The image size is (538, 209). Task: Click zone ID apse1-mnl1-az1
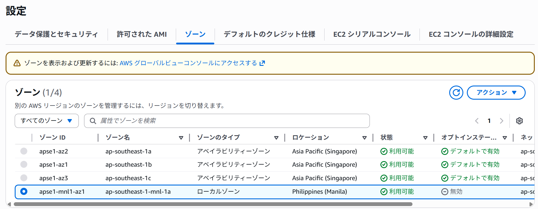pos(62,192)
